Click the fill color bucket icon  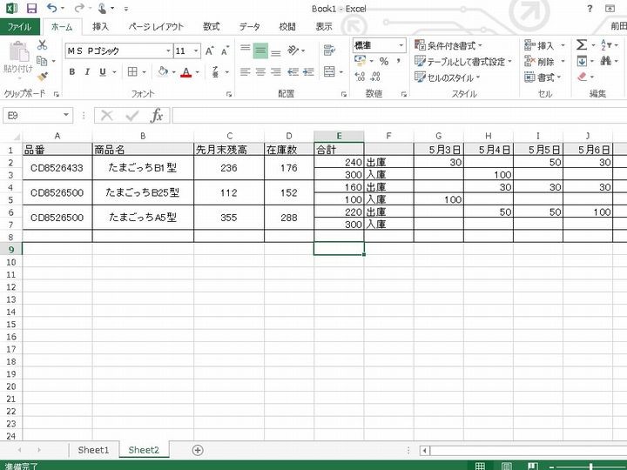163,72
